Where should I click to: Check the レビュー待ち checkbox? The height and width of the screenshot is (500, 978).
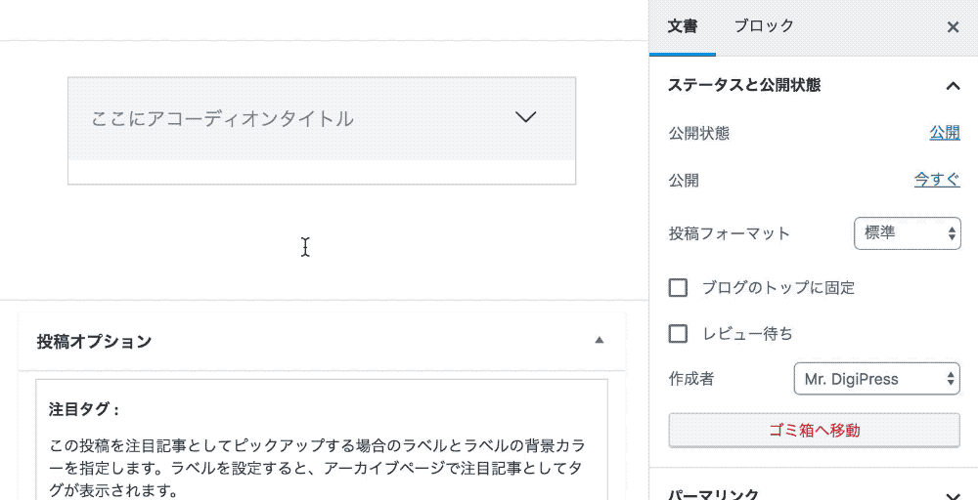click(x=678, y=334)
